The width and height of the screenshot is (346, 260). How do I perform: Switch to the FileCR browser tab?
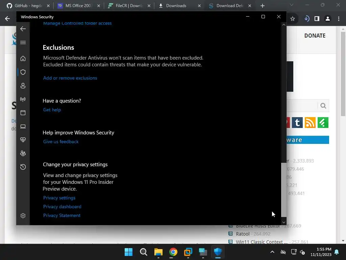point(129,6)
